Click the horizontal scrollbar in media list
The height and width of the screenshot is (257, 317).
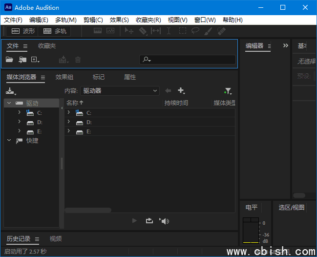click(x=88, y=210)
